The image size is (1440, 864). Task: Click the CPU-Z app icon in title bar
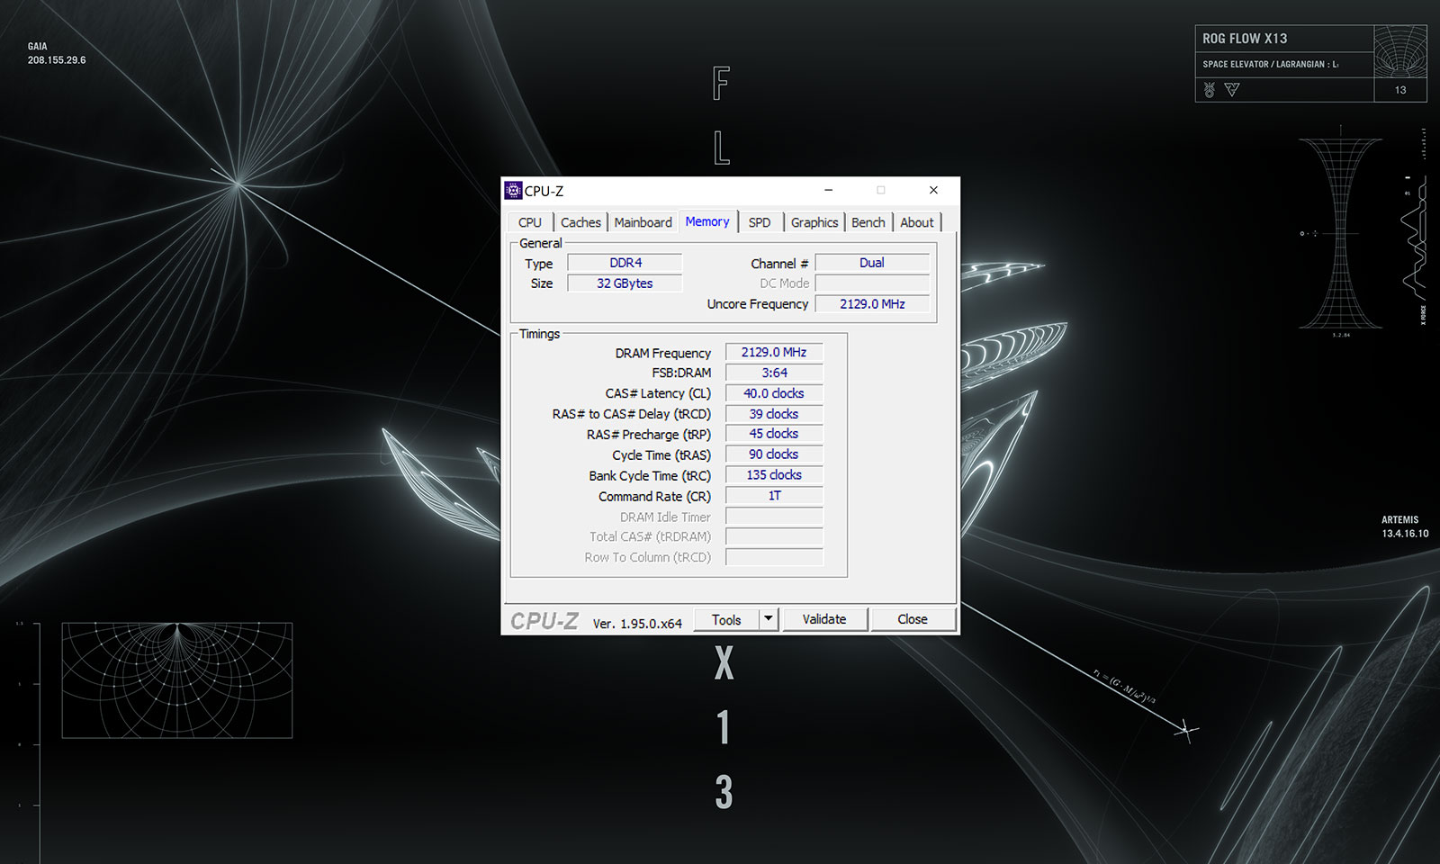click(513, 191)
